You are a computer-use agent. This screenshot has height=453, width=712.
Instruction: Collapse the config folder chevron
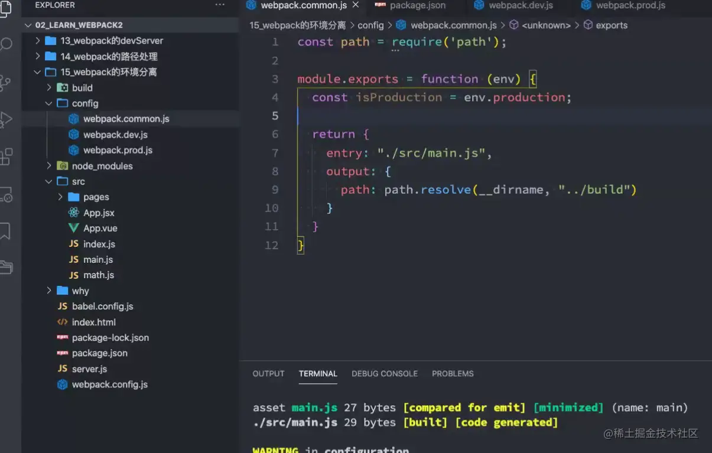coord(49,103)
